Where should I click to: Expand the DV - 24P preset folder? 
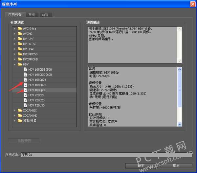[x=14, y=39]
